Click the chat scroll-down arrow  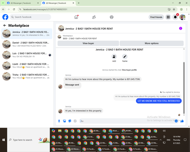(x=184, y=115)
